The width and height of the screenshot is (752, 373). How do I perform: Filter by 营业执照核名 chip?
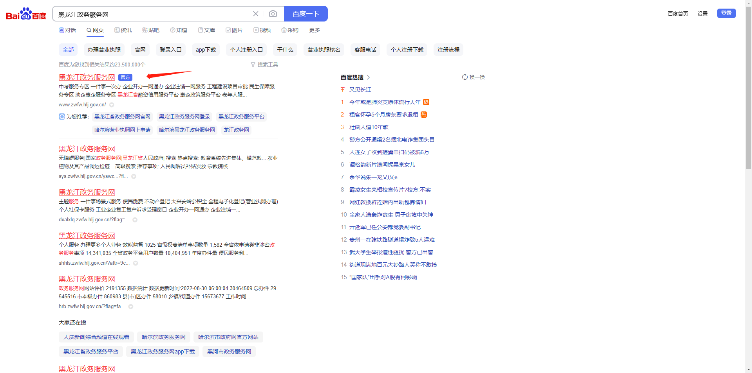[324, 50]
